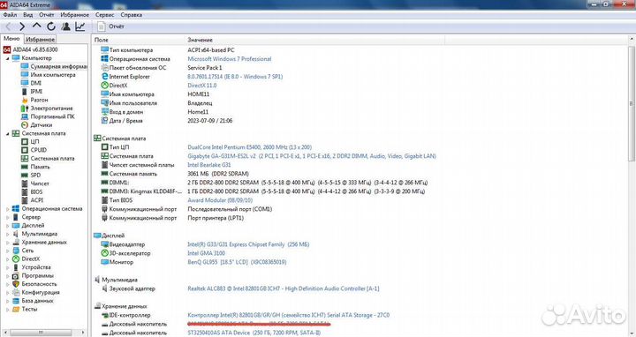This screenshot has width=636, height=337.
Task: Open the Realtek ALC883 audio link
Action: pos(284,288)
